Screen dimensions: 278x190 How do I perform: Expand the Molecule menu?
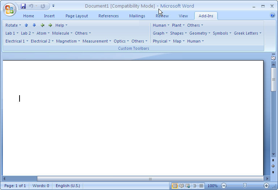click(x=62, y=33)
